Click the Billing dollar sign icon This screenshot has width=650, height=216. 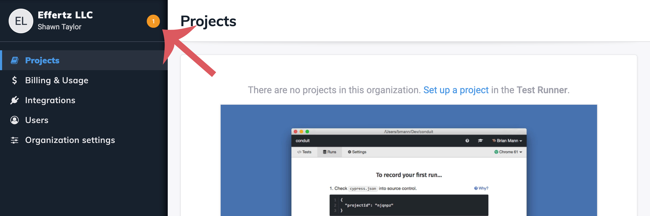15,80
